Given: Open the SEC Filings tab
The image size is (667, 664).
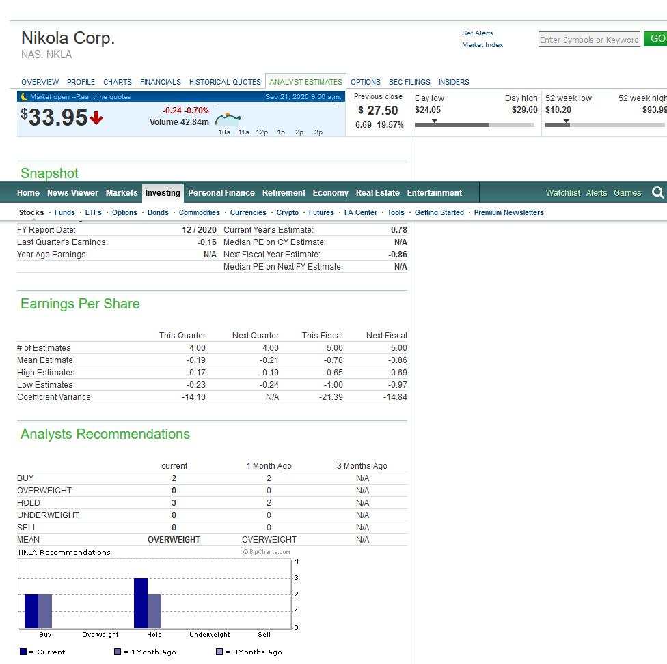Looking at the screenshot, I should click(x=409, y=82).
